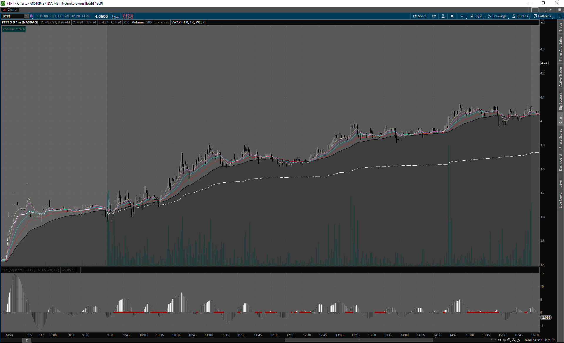Click the zoom out magnifier icon
The width and height of the screenshot is (564, 343).
click(x=514, y=340)
